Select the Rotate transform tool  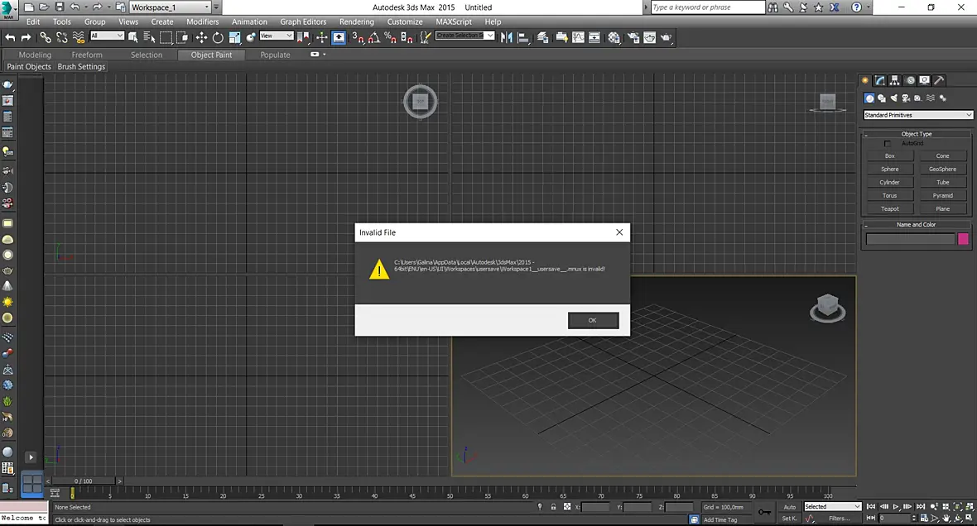218,37
